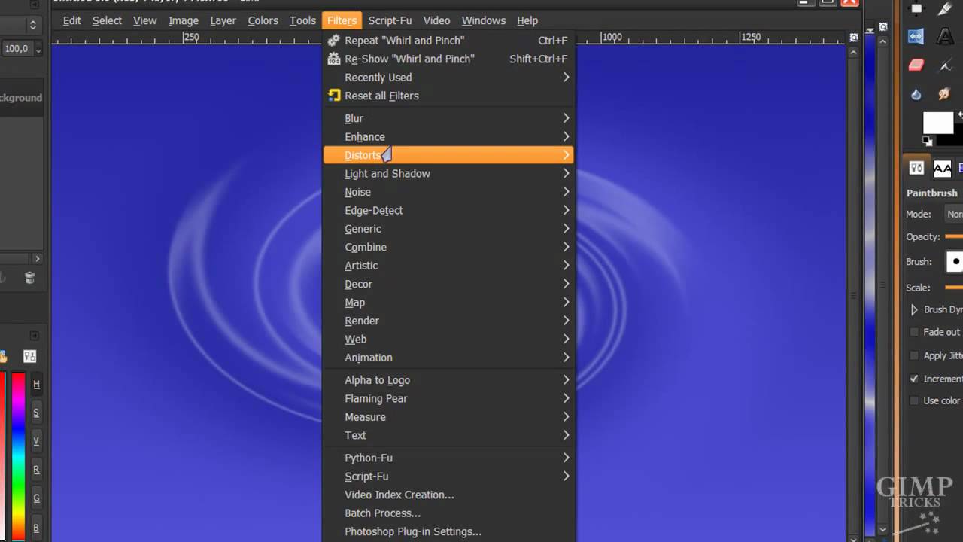The image size is (963, 542).
Task: Enable Use color from gradient checkbox
Action: click(914, 400)
